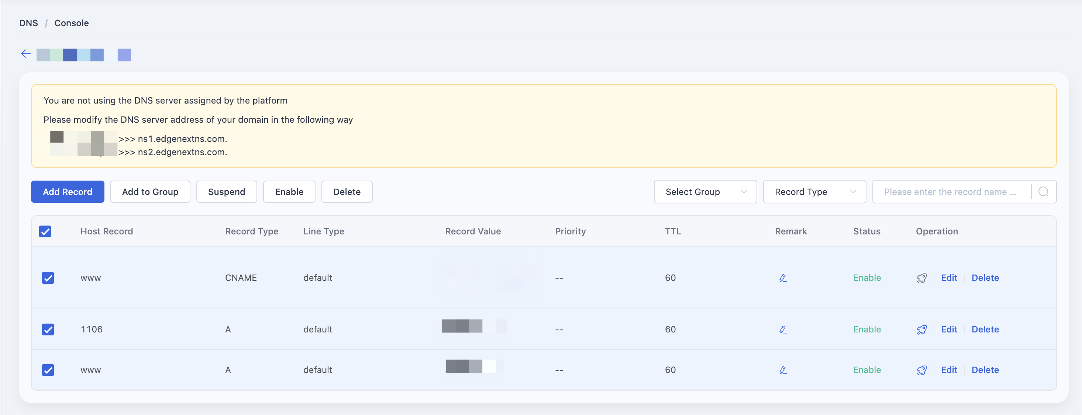Open the Record Type dropdown
Image resolution: width=1082 pixels, height=415 pixels.
[x=814, y=192]
